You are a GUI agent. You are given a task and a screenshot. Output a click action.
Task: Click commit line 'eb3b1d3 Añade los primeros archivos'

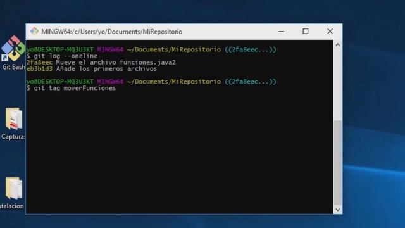click(92, 69)
